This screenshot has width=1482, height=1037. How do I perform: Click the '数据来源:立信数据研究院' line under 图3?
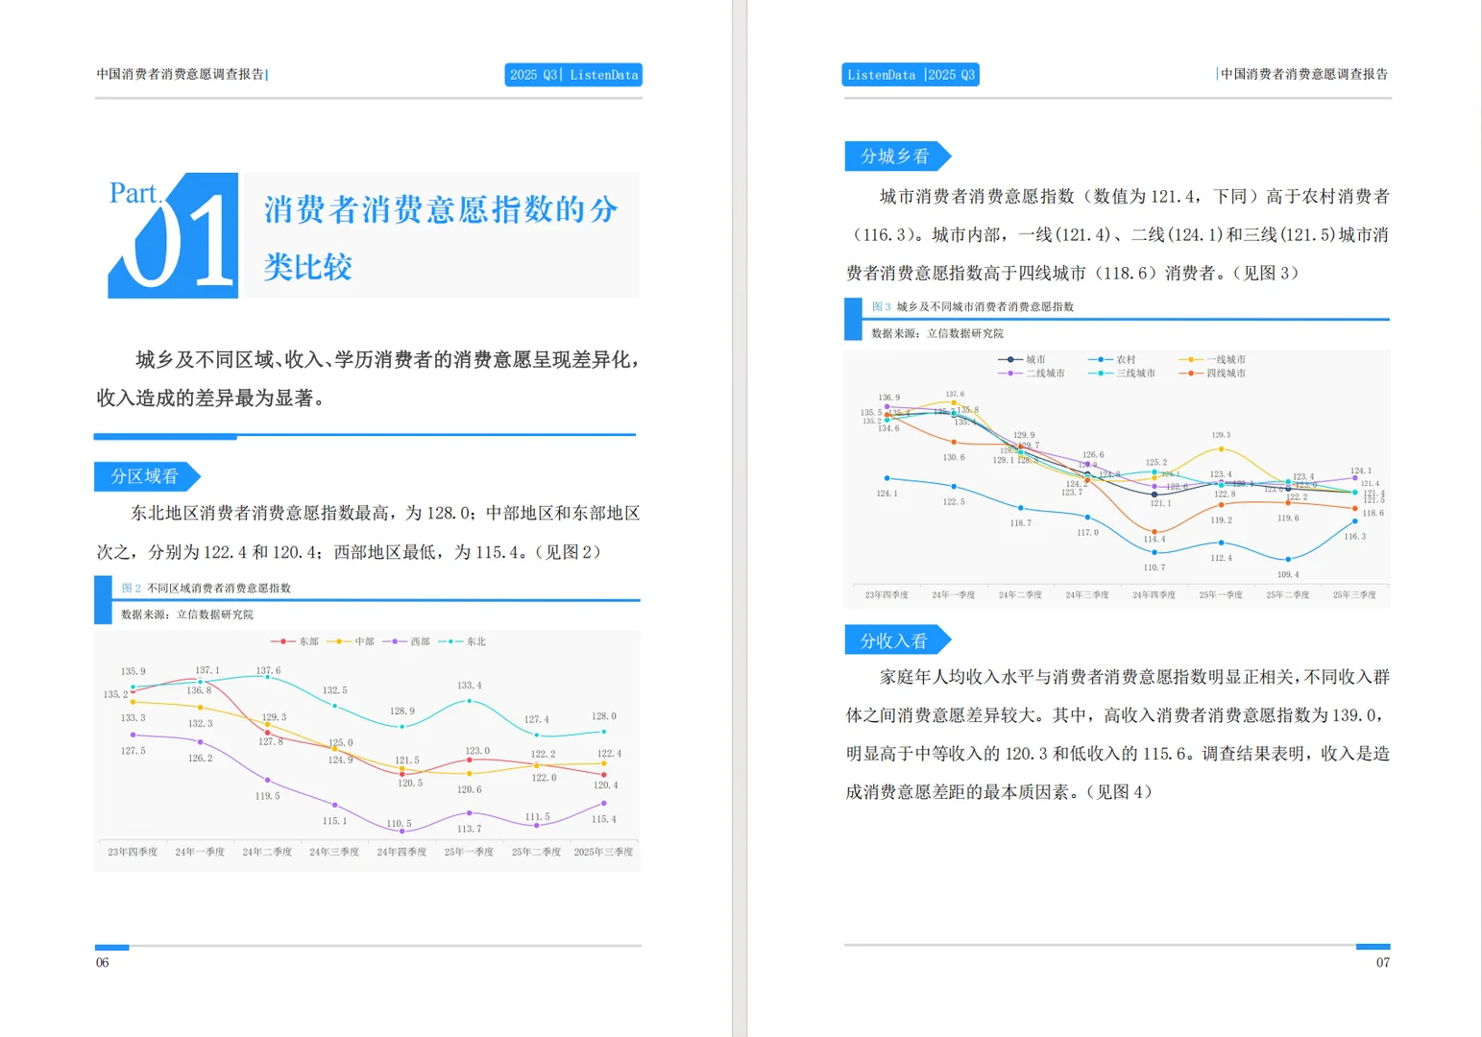coord(937,333)
